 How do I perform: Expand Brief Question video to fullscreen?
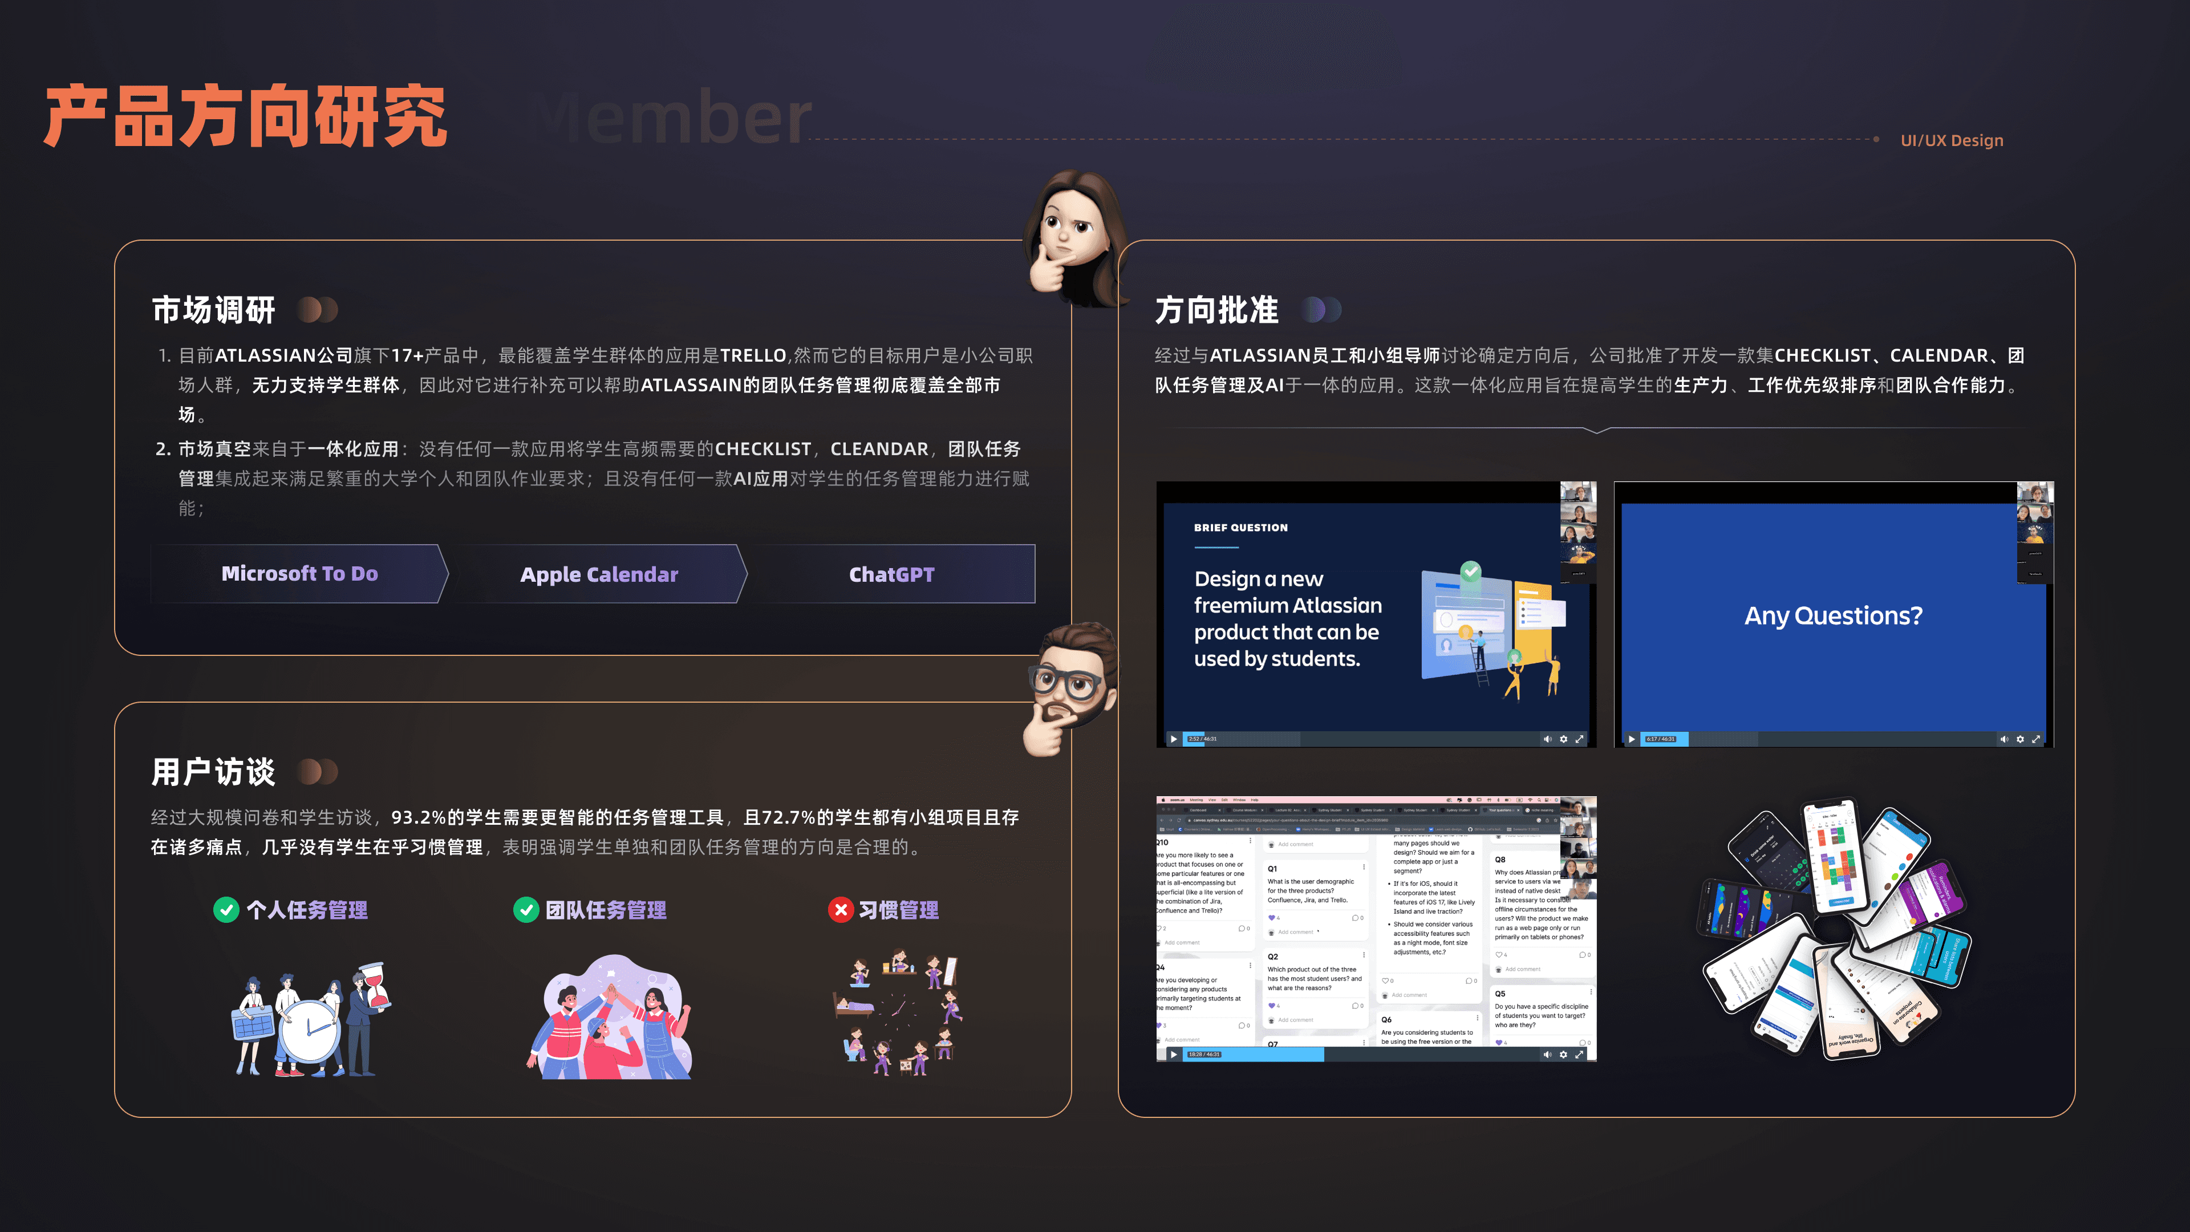pyautogui.click(x=1580, y=739)
